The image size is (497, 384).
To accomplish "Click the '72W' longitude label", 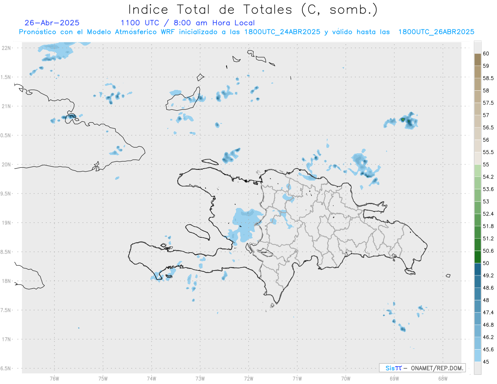I will (248, 379).
